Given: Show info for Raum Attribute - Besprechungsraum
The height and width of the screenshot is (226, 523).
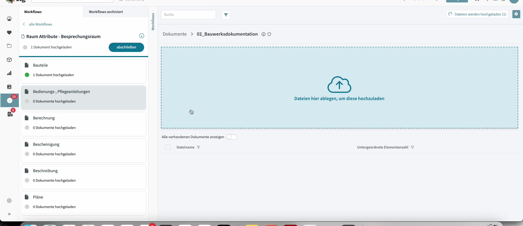Looking at the screenshot, I should [142, 36].
